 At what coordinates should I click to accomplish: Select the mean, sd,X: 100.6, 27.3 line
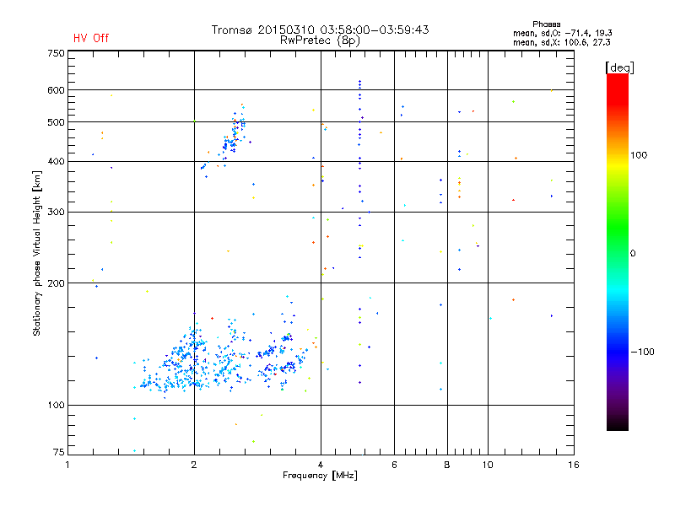[x=561, y=42]
